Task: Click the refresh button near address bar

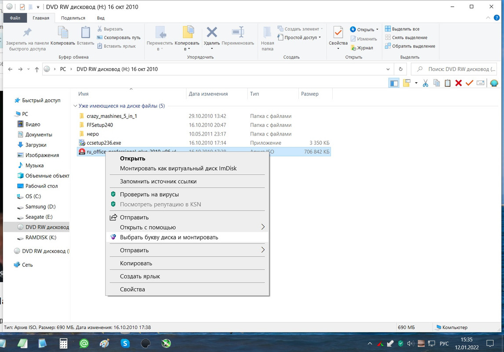Action: click(x=400, y=69)
